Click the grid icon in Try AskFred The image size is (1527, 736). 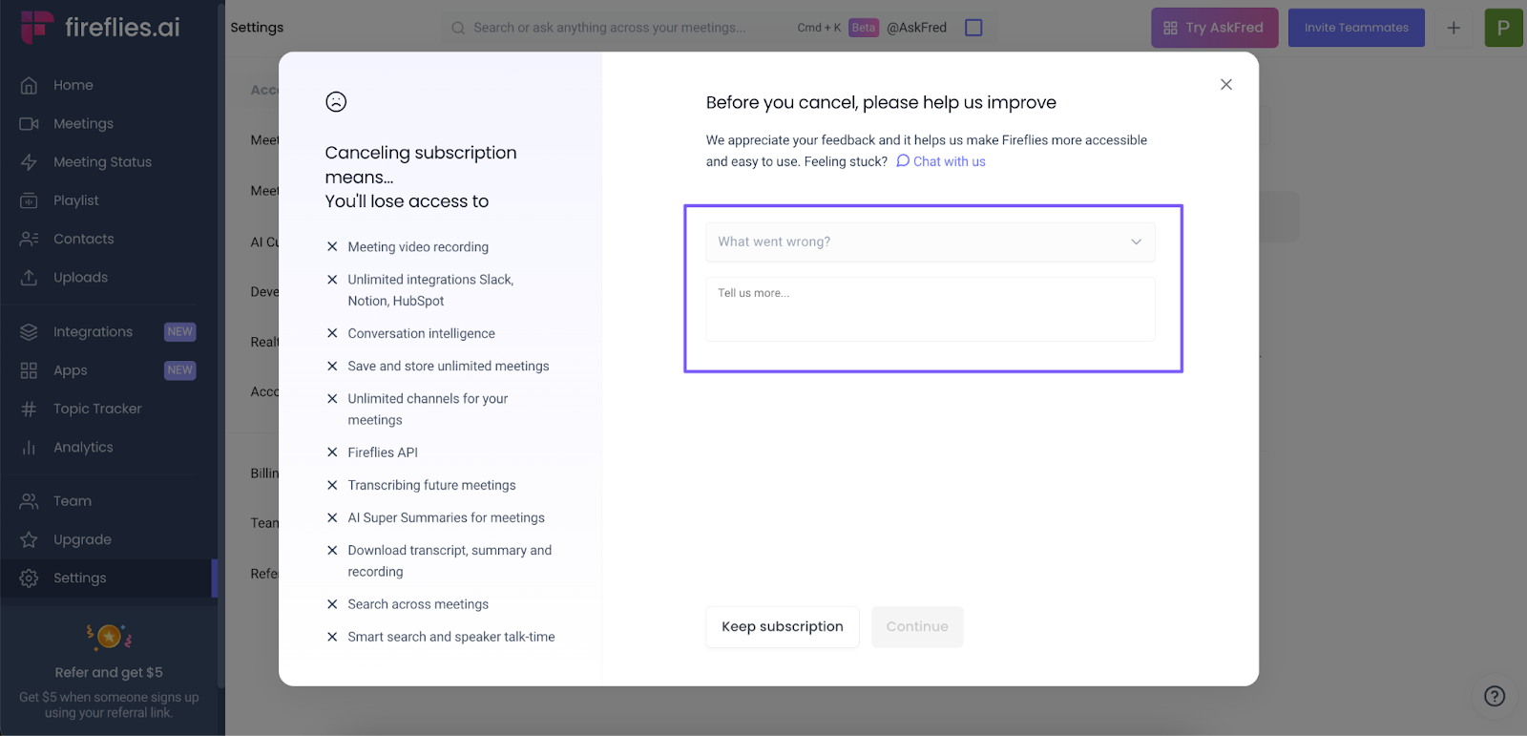(x=1170, y=28)
